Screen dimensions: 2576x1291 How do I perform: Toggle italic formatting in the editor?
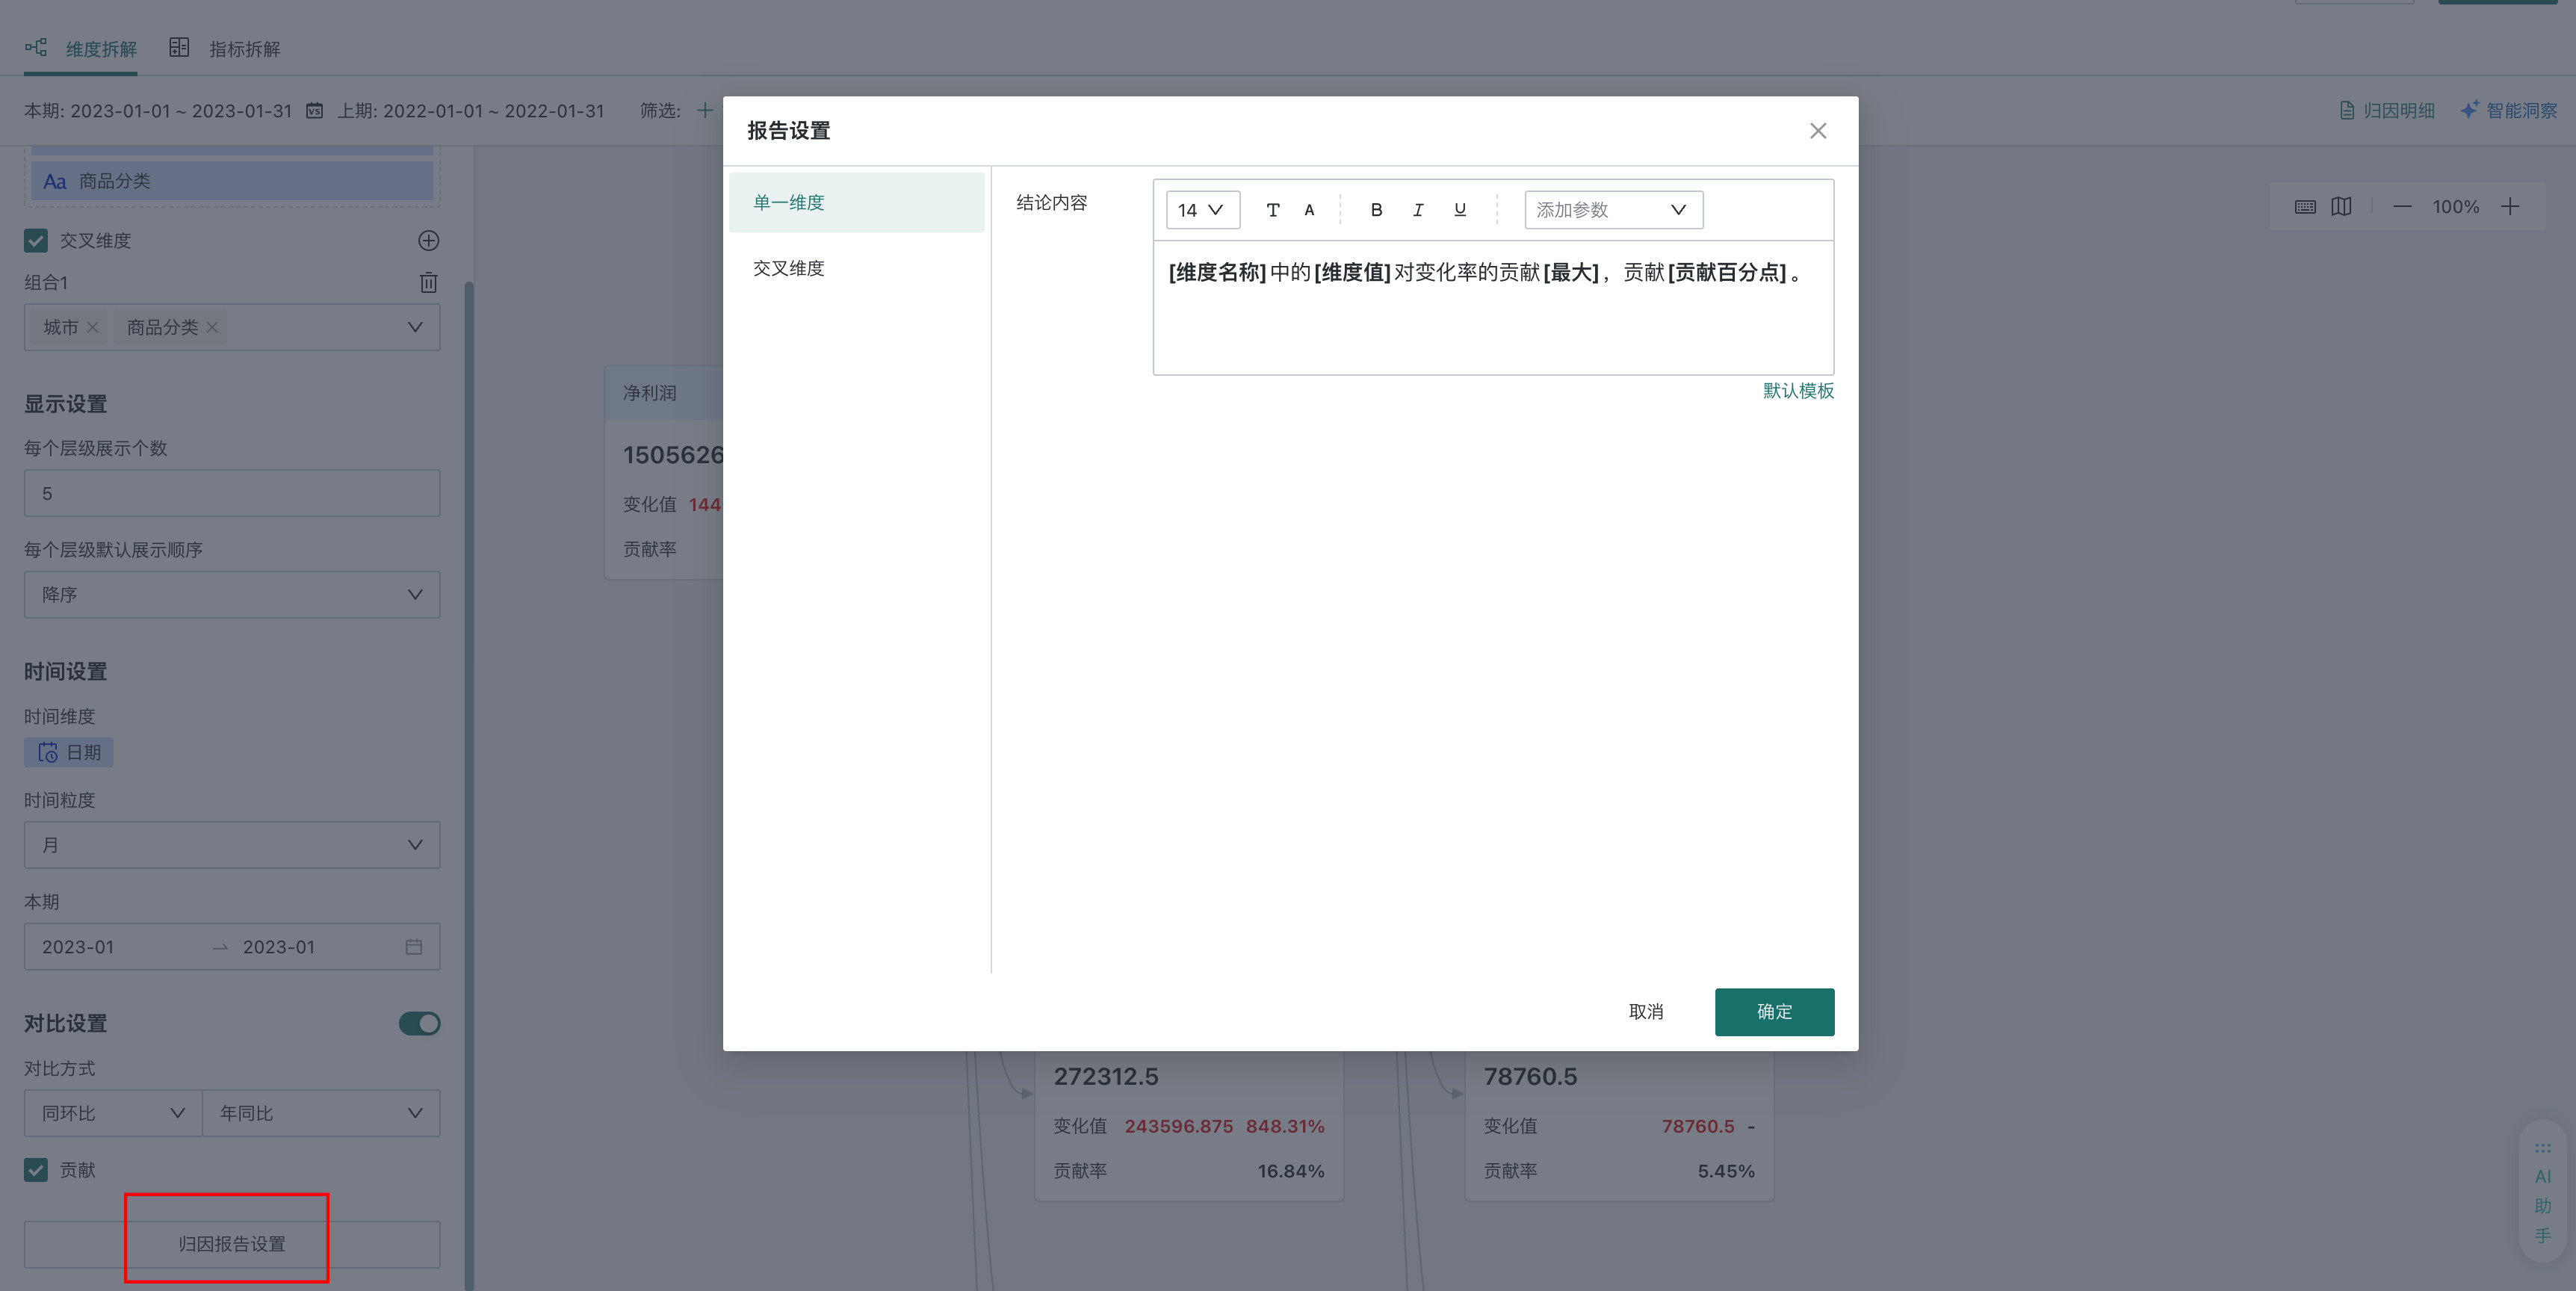1418,210
